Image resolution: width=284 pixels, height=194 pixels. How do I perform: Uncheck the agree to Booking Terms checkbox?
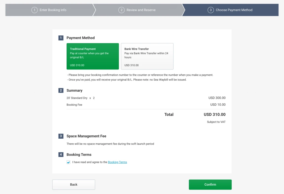pos(69,162)
